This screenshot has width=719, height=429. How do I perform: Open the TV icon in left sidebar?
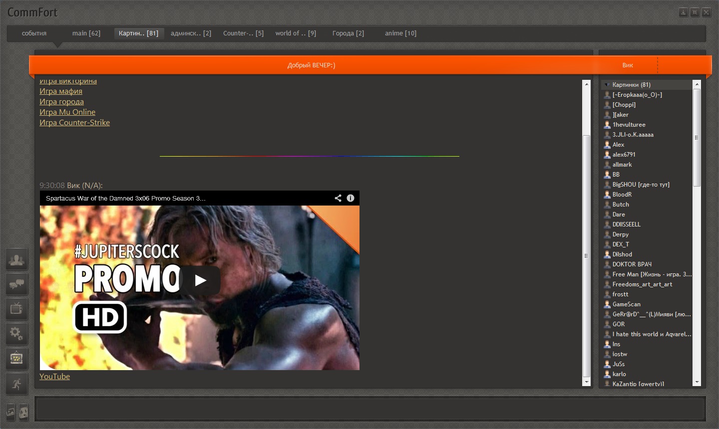[16, 309]
